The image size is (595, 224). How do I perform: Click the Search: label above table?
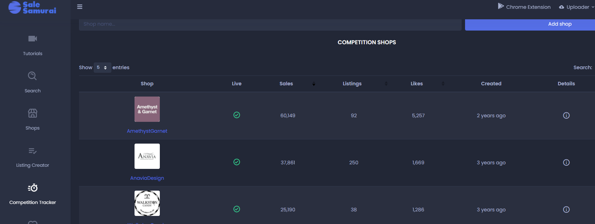click(583, 67)
